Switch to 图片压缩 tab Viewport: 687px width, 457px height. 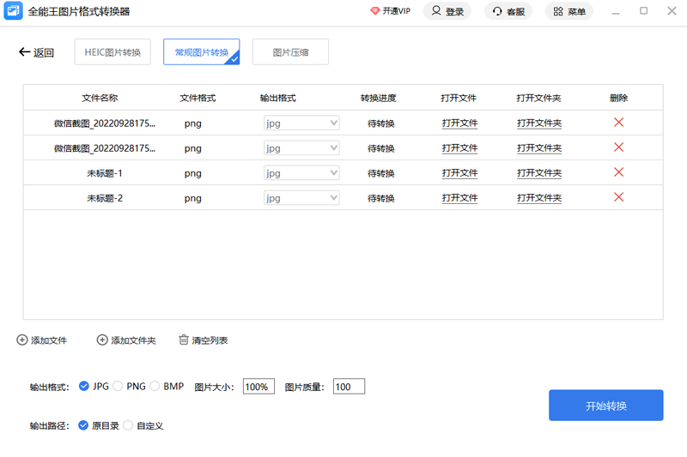(290, 52)
